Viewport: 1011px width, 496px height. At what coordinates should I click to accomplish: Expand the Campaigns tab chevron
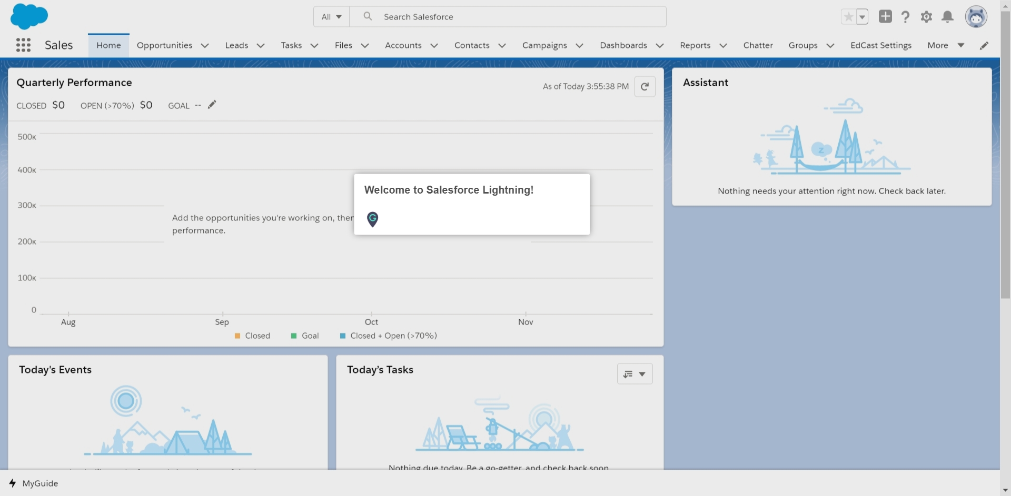coord(579,46)
